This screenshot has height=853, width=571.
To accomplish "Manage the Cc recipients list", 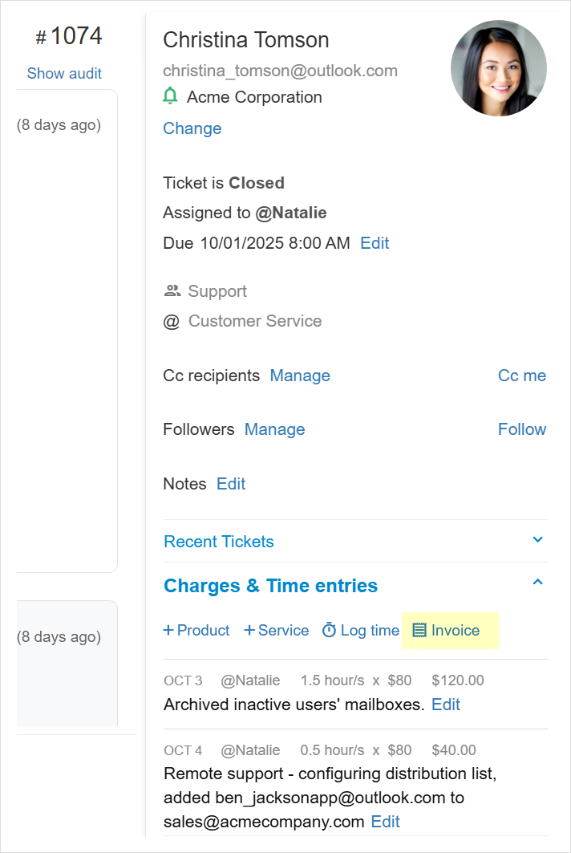I will (x=300, y=376).
